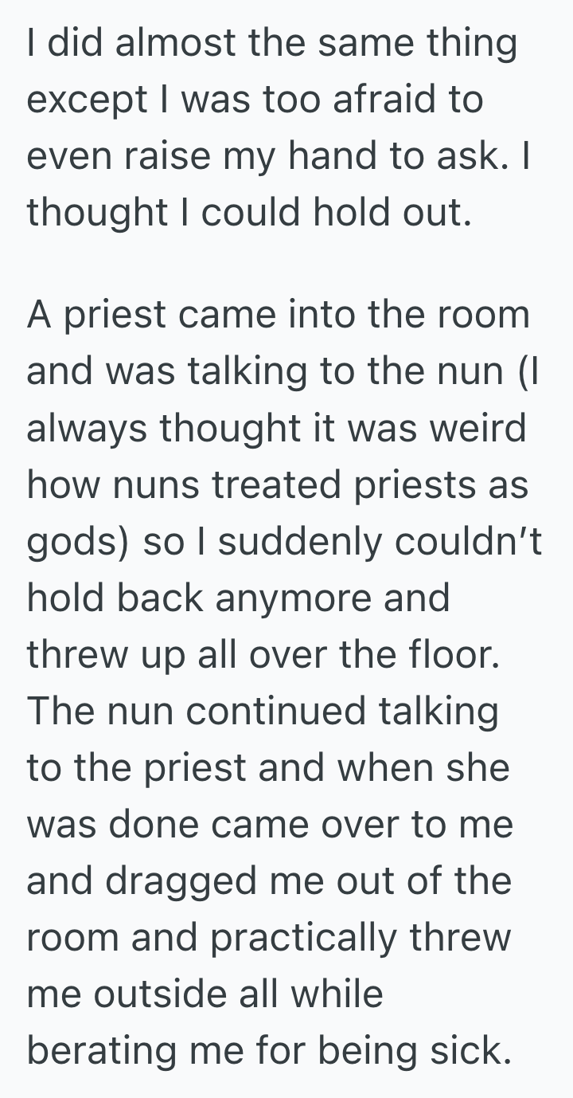Click the line "always thought it was weird"
Screen dimensions: 573x1098
coord(276,427)
